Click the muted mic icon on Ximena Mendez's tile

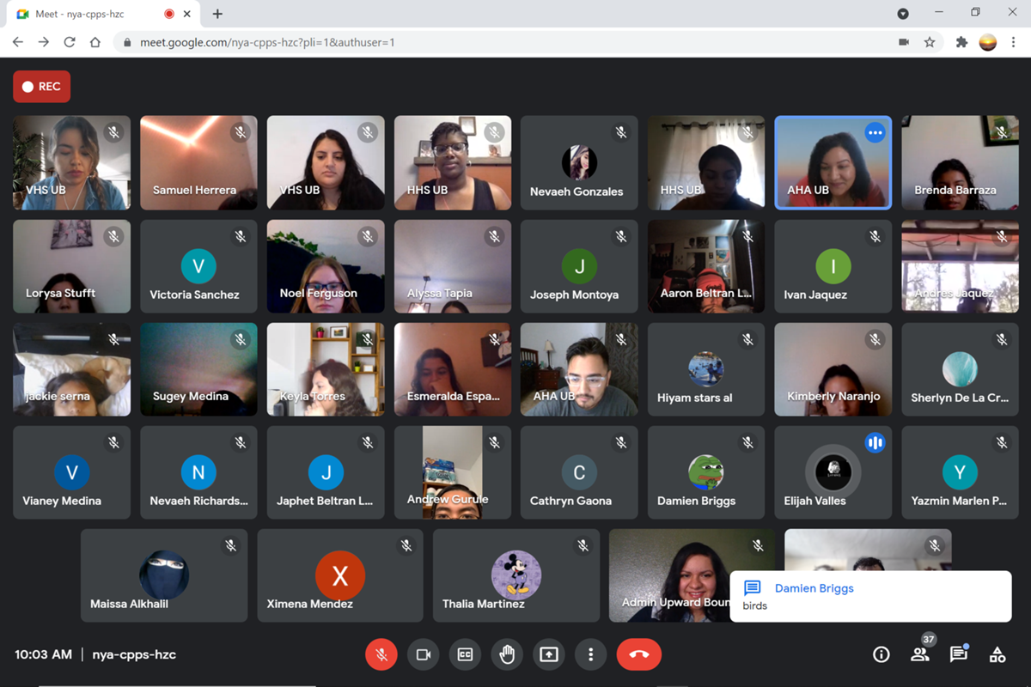click(x=406, y=545)
